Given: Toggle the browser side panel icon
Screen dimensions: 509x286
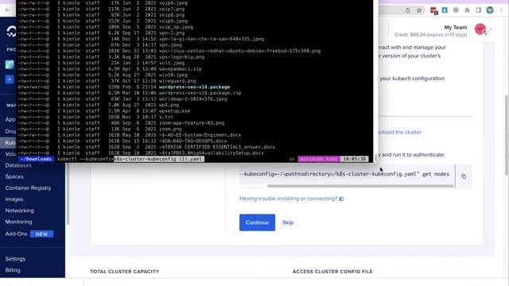Looking at the screenshot, I should pyautogui.click(x=479, y=10).
